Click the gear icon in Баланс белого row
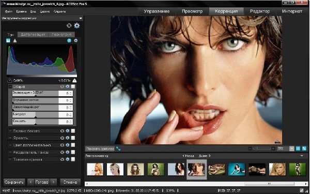Image resolution: width=310 pixels, height=194 pixels. (67, 131)
